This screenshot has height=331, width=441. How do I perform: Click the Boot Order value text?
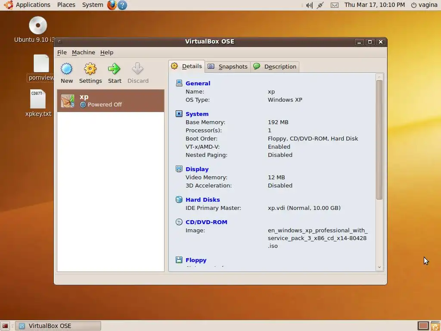point(313,139)
